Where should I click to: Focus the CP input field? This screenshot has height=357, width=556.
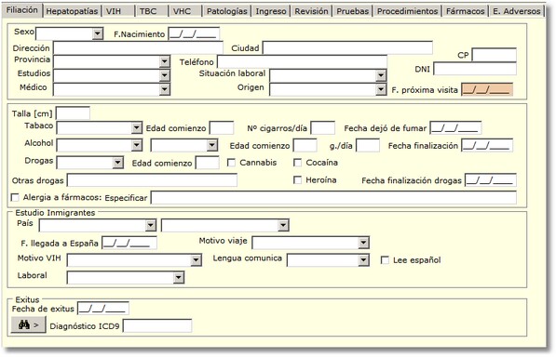pyautogui.click(x=494, y=55)
